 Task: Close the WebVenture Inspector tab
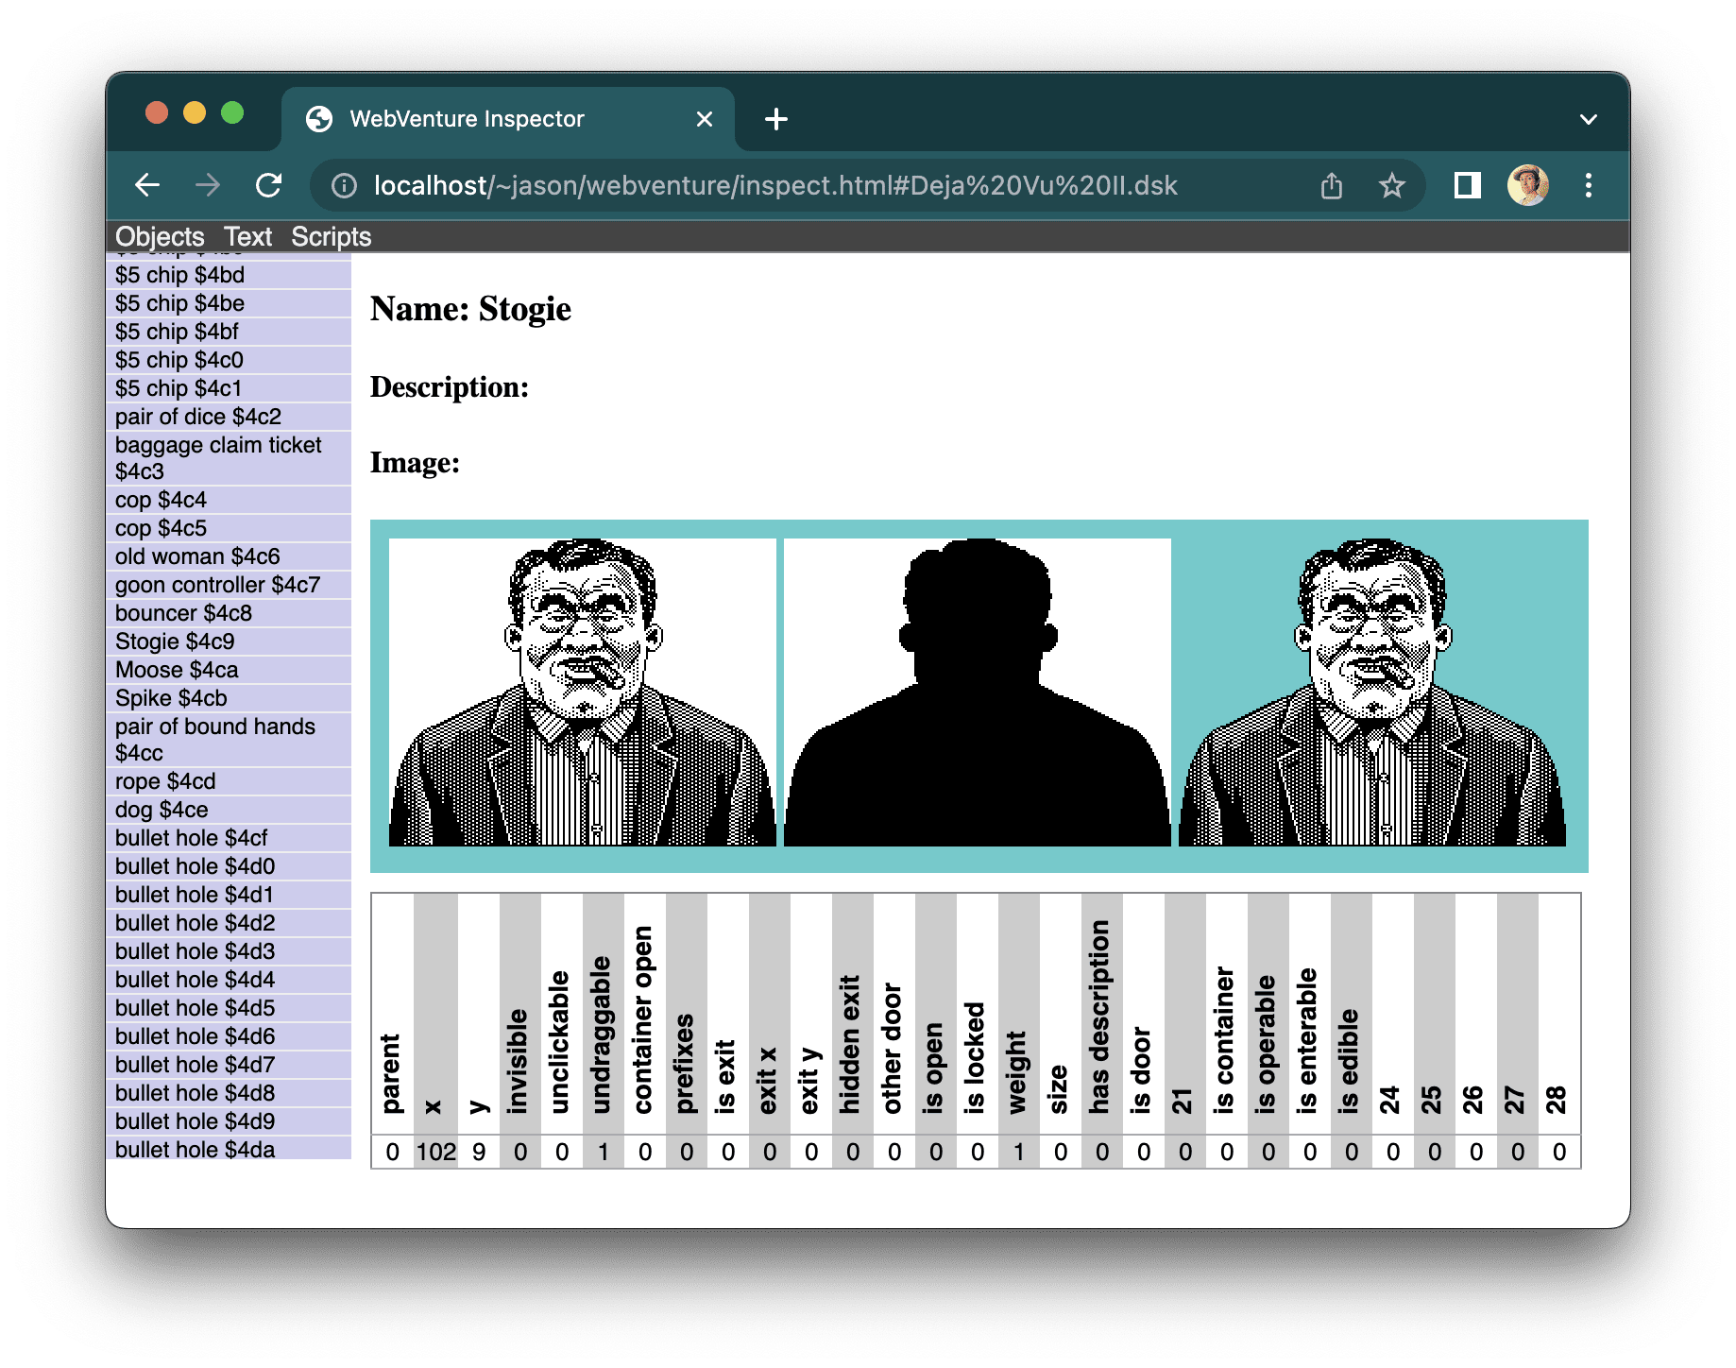tap(705, 119)
